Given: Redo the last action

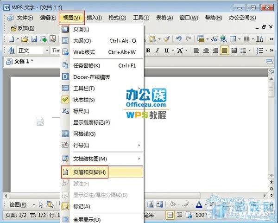Looking at the screenshot, I should pyautogui.click(x=188, y=39).
